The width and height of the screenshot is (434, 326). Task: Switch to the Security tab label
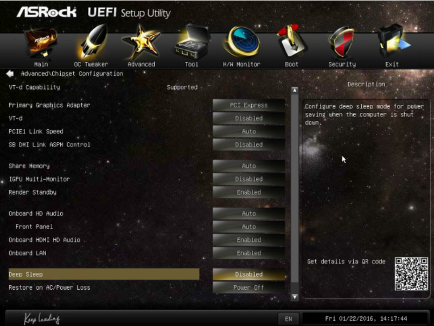click(342, 64)
